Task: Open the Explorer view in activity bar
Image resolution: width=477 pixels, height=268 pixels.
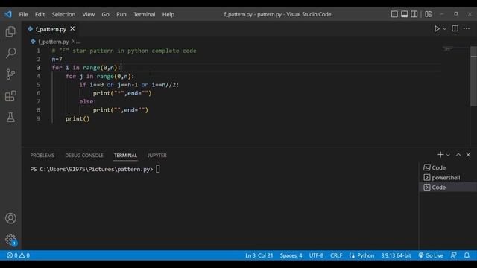Action: (10, 31)
